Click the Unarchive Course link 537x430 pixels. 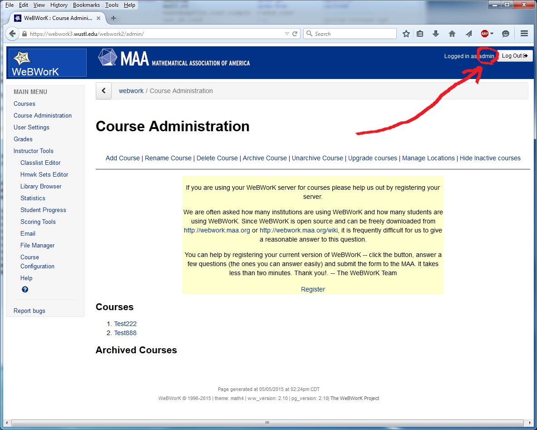coord(317,158)
